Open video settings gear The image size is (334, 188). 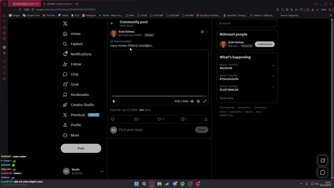coord(198,101)
